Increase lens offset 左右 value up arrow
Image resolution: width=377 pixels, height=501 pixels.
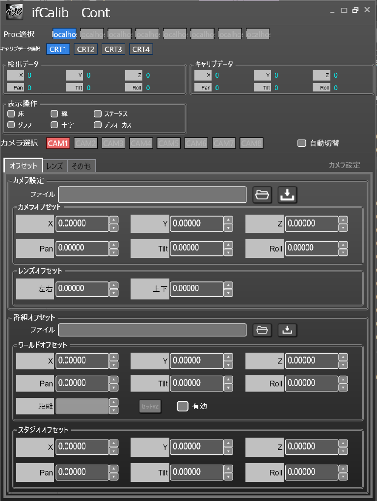point(114,285)
